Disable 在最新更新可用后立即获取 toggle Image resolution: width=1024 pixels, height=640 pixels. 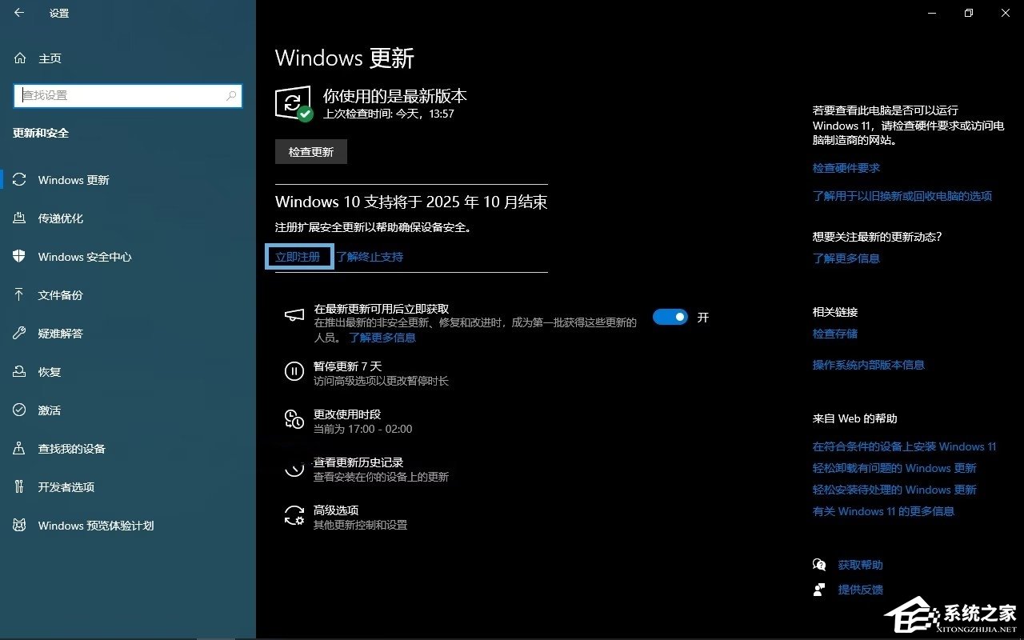click(x=670, y=317)
